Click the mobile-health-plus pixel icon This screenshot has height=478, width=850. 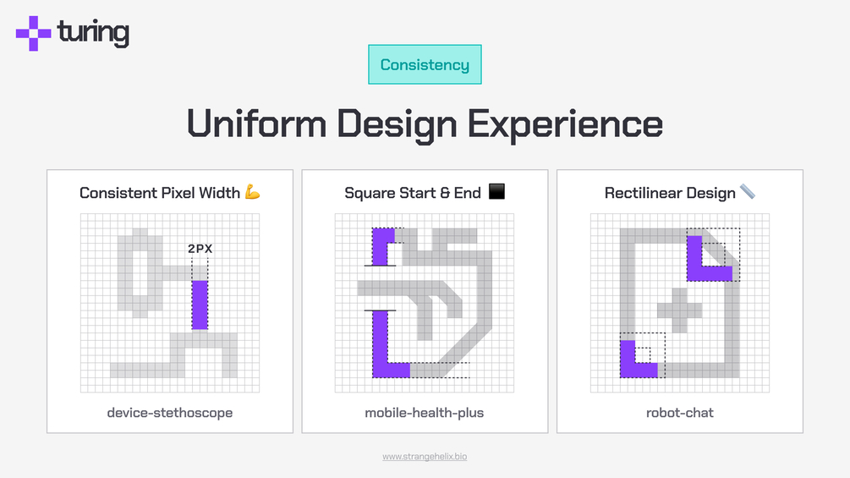pos(425,302)
